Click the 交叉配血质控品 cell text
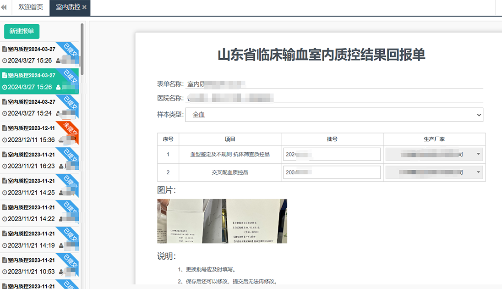Image resolution: width=502 pixels, height=289 pixels. pyautogui.click(x=230, y=172)
